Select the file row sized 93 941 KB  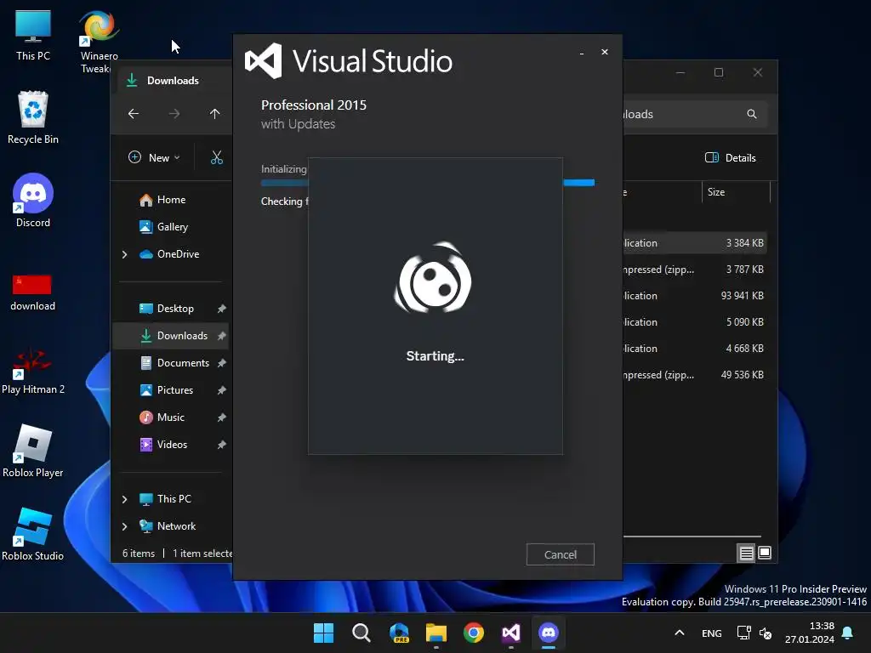pyautogui.click(x=694, y=296)
